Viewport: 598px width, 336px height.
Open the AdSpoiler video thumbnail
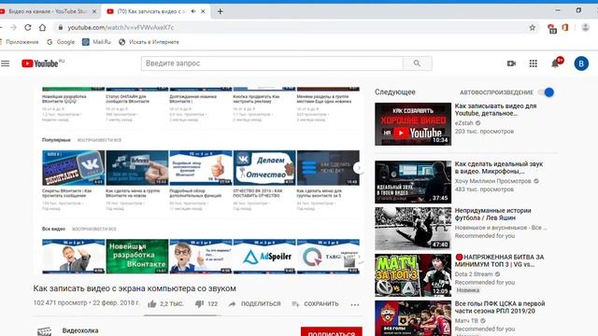coord(264,257)
